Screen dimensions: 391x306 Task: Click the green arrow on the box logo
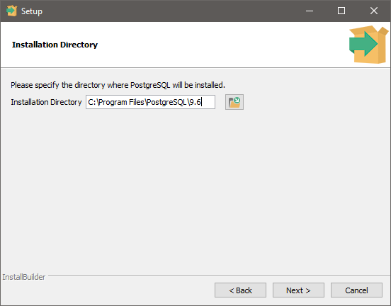[x=363, y=43]
